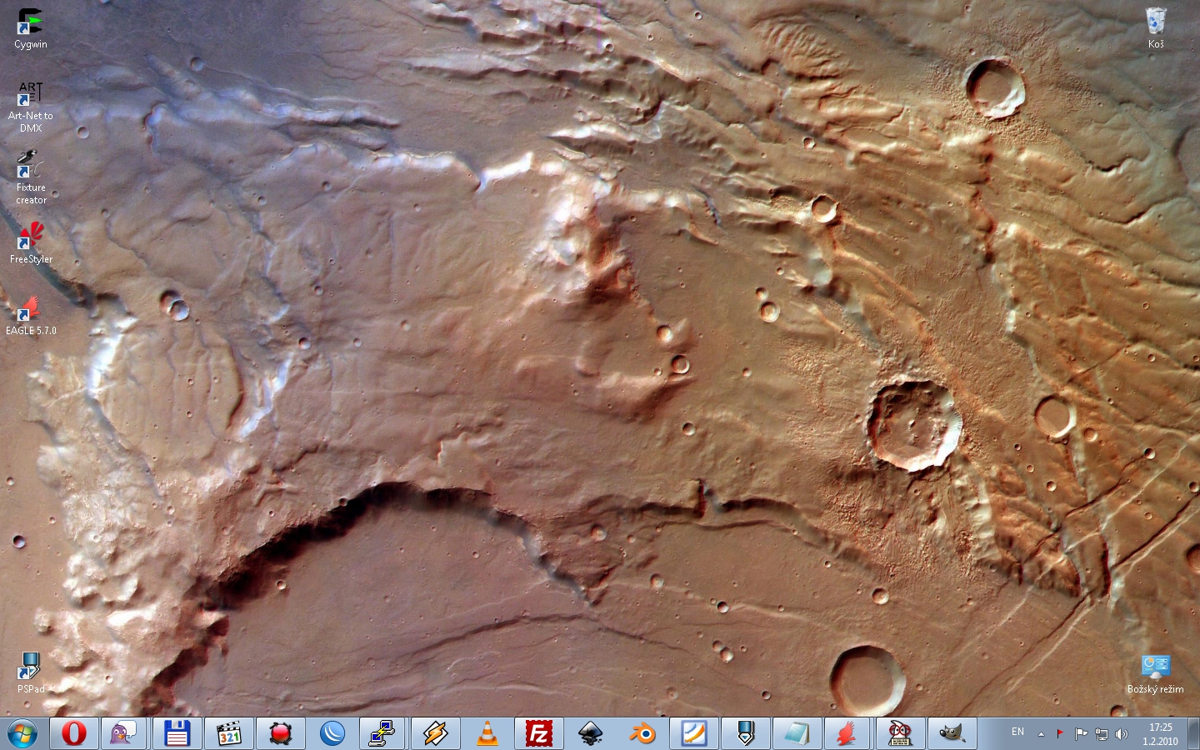The image size is (1200, 750).
Task: Click the blue round WinBox taskbar icon
Action: (x=332, y=733)
